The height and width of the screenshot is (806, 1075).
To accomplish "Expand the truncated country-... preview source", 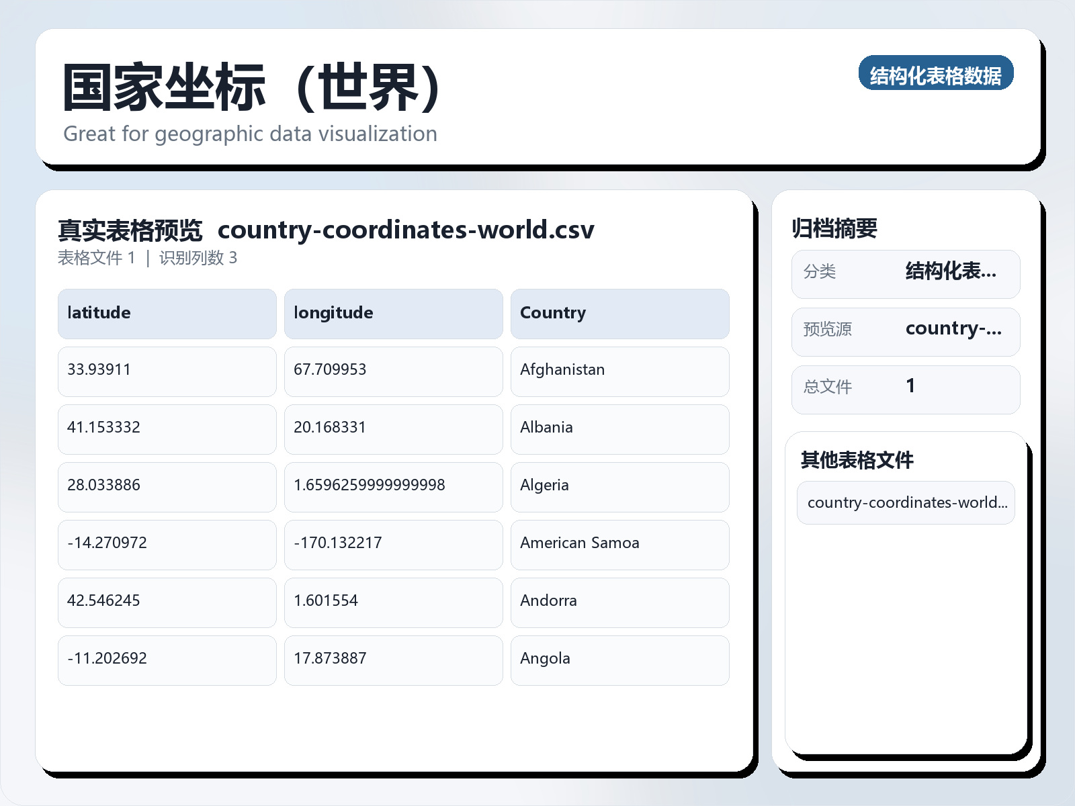I will [x=953, y=329].
